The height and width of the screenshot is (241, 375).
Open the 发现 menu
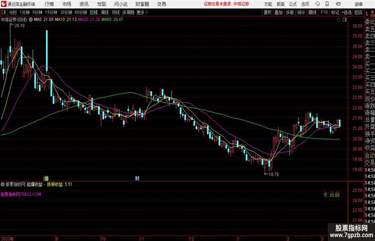(102, 4)
